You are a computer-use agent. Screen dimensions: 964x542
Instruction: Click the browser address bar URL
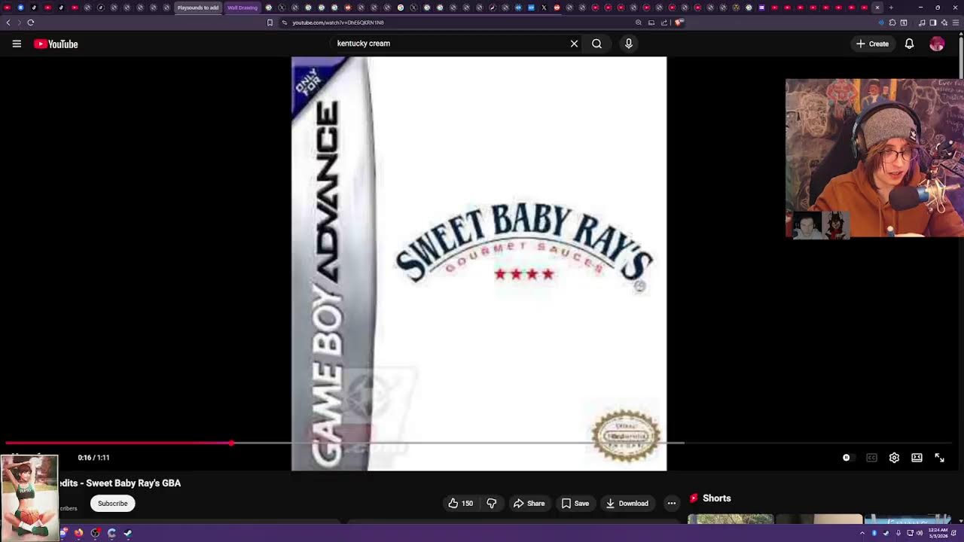pos(338,23)
